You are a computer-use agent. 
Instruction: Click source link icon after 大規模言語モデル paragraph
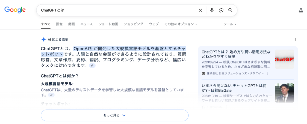(x=51, y=95)
